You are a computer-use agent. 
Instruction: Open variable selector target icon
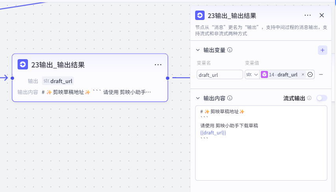point(310,74)
